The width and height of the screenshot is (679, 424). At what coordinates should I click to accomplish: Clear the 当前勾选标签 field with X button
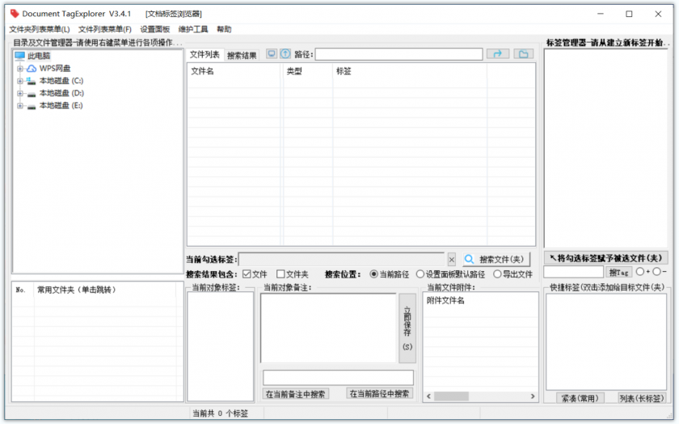(451, 259)
